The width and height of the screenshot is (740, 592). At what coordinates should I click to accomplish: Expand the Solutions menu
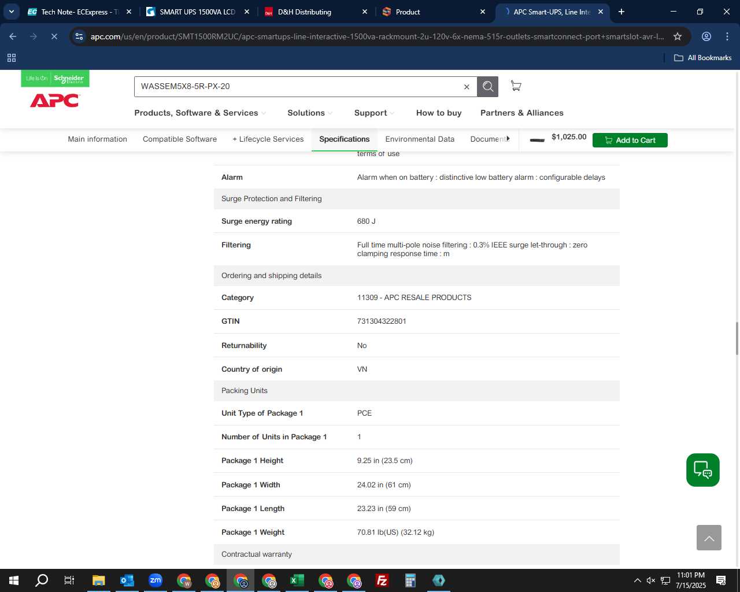point(310,113)
